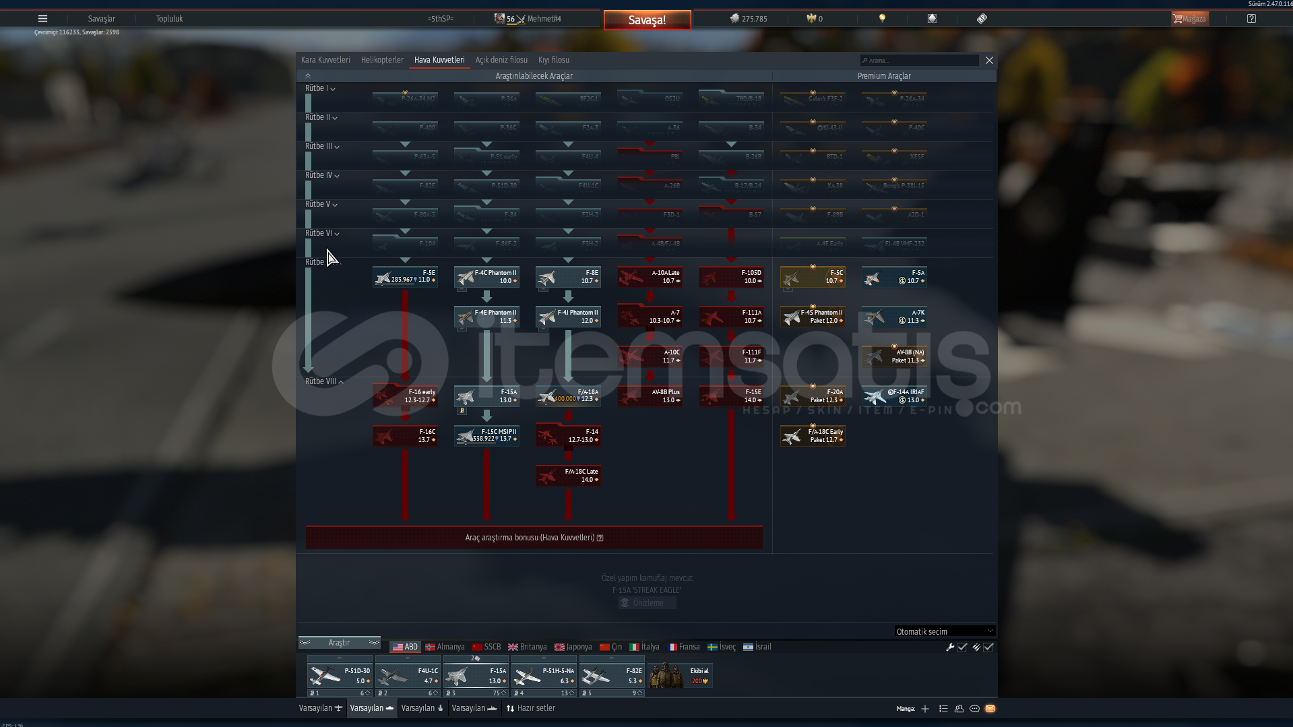Collapse the Rütbe III rank row

[x=322, y=146]
